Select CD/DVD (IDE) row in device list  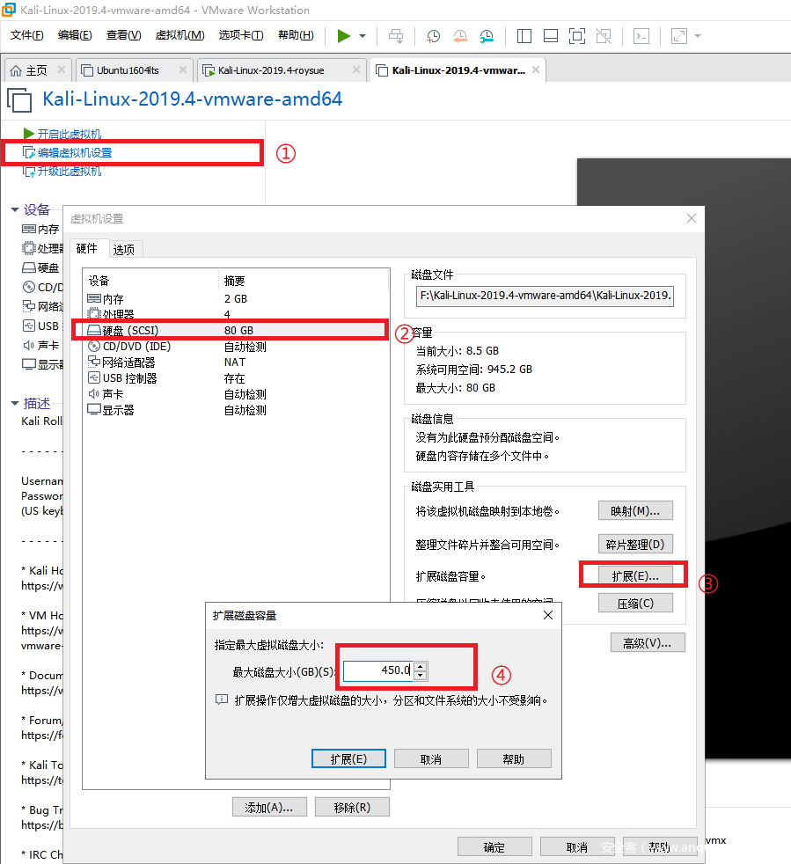point(236,347)
